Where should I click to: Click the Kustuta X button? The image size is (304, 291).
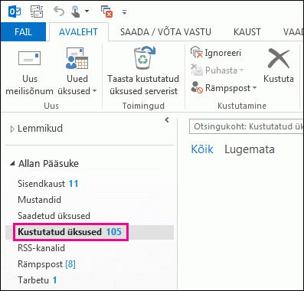[279, 66]
